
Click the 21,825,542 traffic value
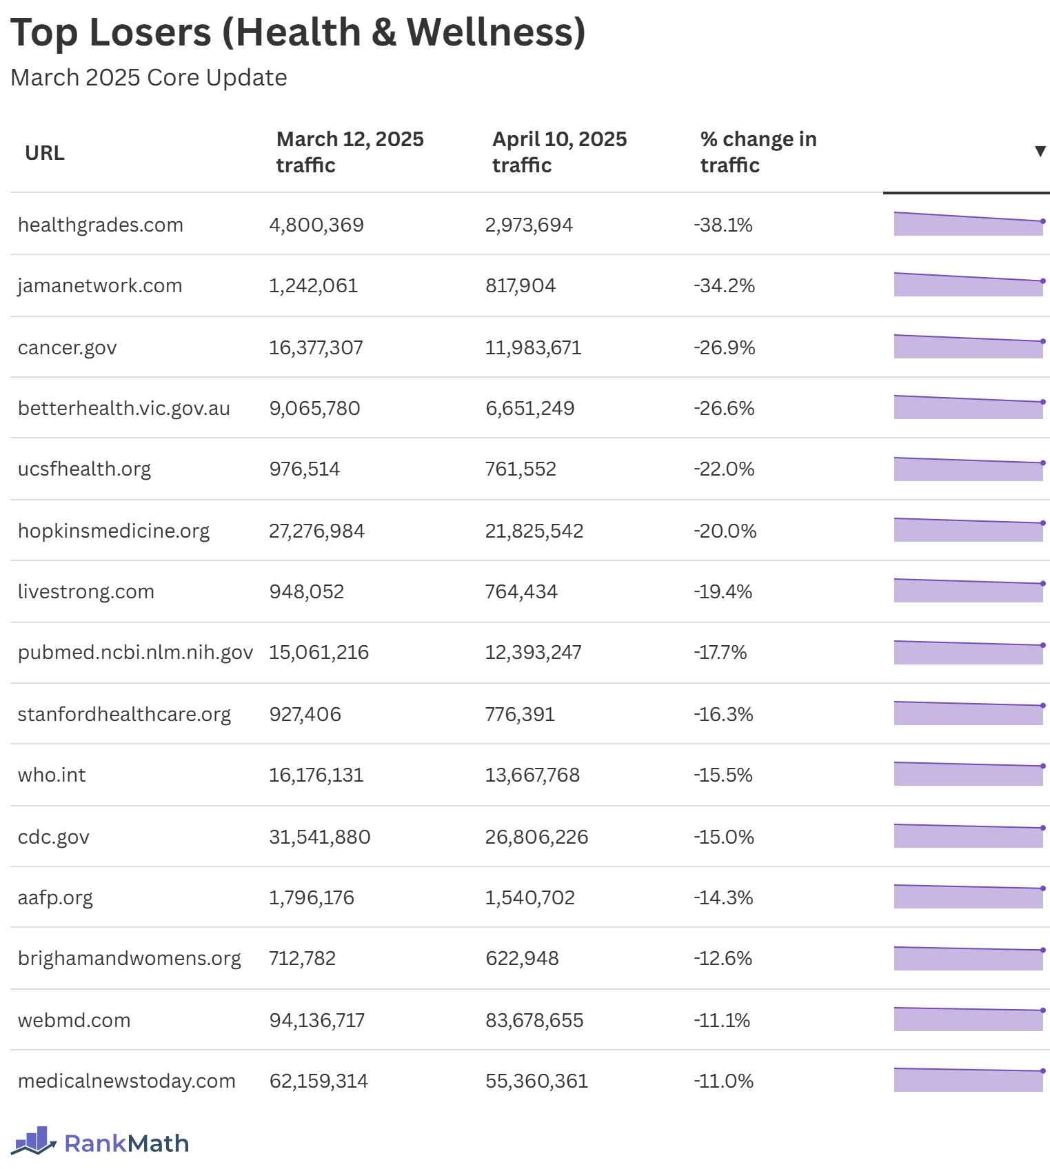pos(534,531)
